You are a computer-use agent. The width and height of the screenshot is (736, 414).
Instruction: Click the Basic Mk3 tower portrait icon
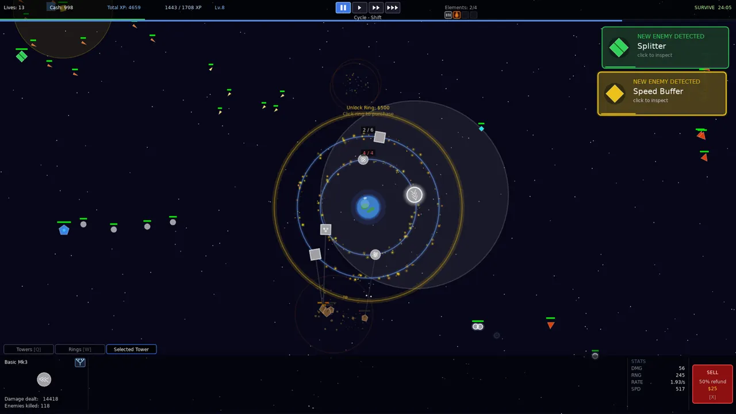[44, 379]
